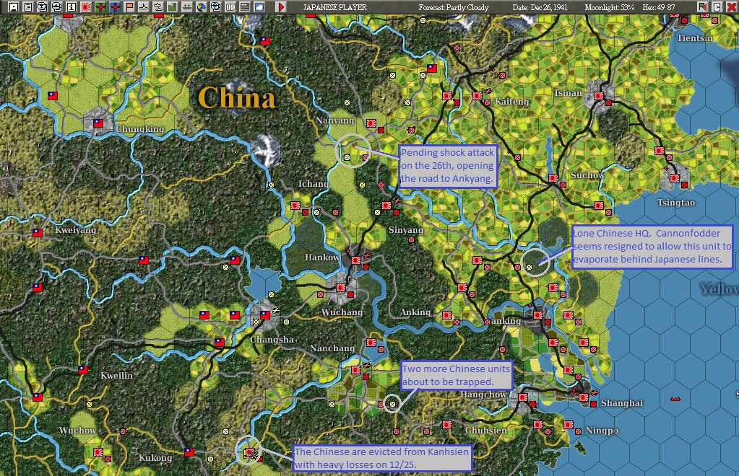Viewport: 739px width, 476px height.
Task: Select the Japanese unit at Tsinan
Action: pos(599,95)
